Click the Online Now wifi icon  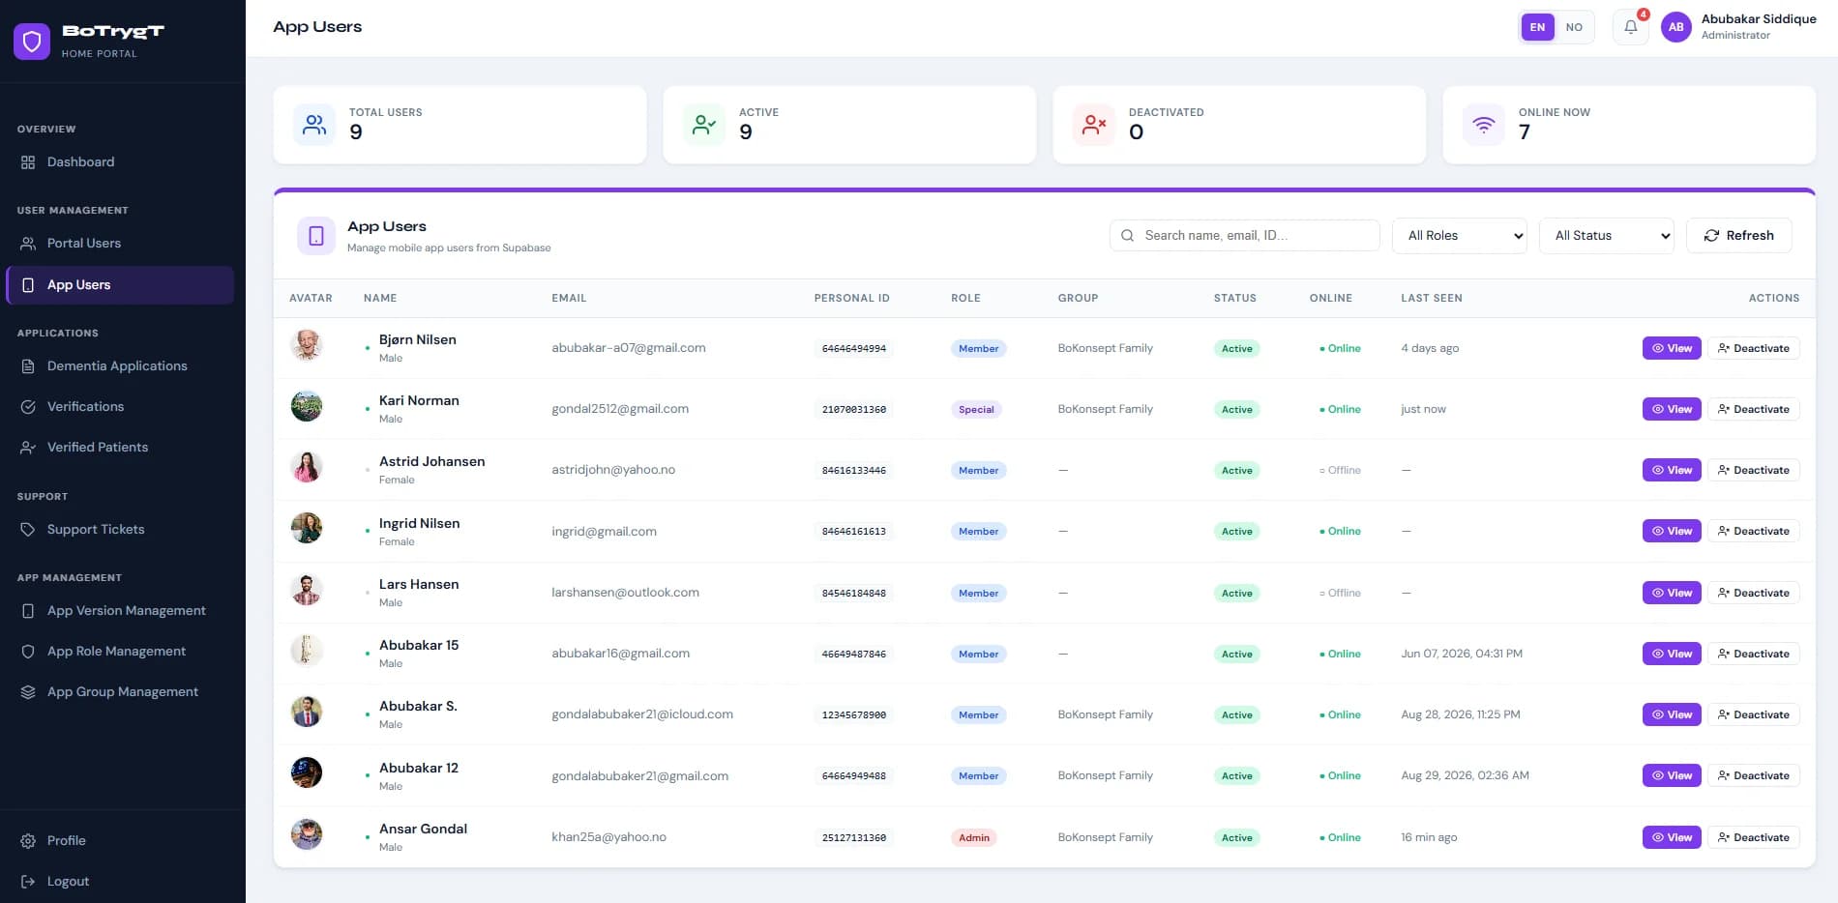pos(1484,125)
